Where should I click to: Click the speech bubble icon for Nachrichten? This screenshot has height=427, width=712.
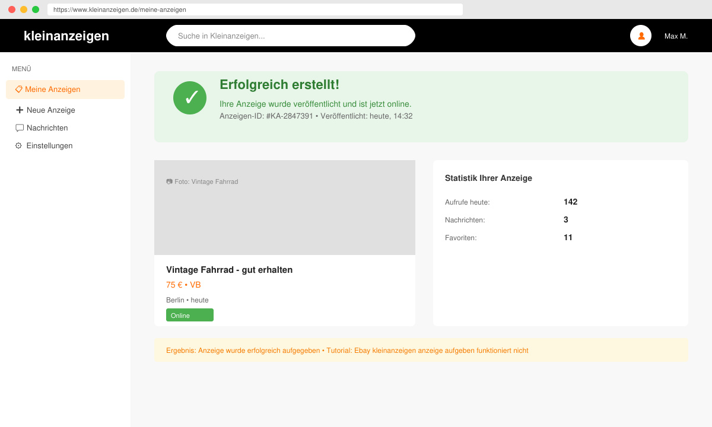tap(20, 128)
